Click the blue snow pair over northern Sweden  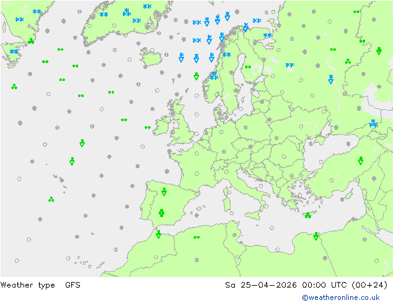227,55
